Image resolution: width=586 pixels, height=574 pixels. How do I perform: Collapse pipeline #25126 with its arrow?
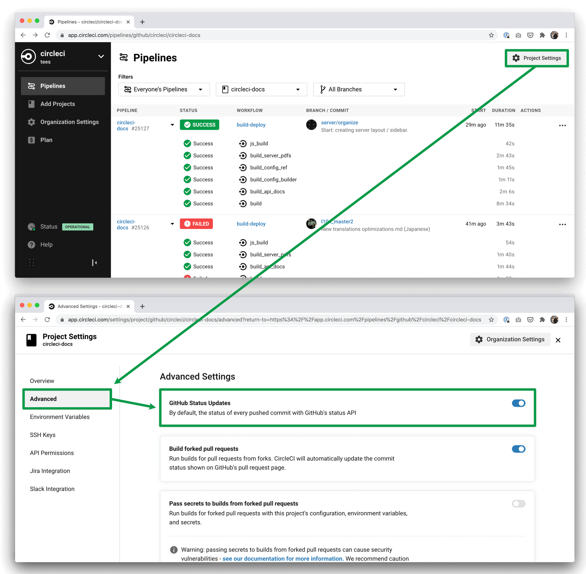(172, 224)
